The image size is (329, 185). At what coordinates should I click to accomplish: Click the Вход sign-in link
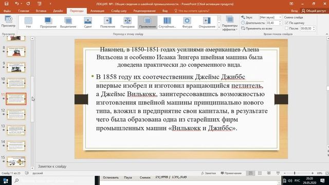coord(294,11)
